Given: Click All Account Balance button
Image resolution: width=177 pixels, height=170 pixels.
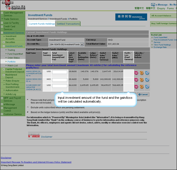Looking at the screenshot, I should tap(163, 16).
